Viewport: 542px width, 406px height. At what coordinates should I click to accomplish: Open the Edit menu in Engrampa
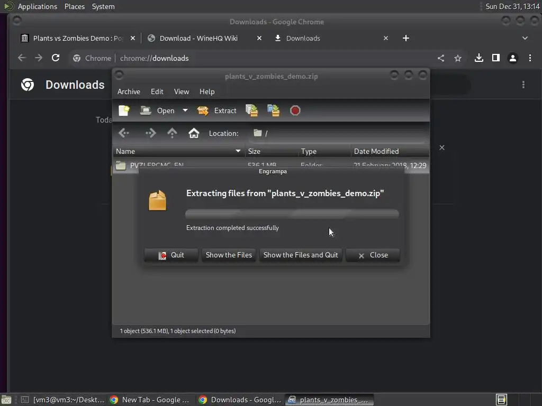point(157,91)
